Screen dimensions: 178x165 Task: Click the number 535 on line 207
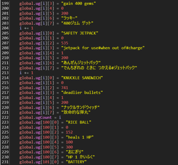[x=65, y=43]
